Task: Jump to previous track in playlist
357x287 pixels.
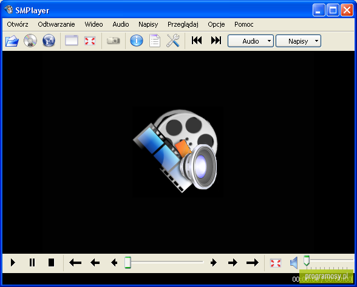Action: 197,41
